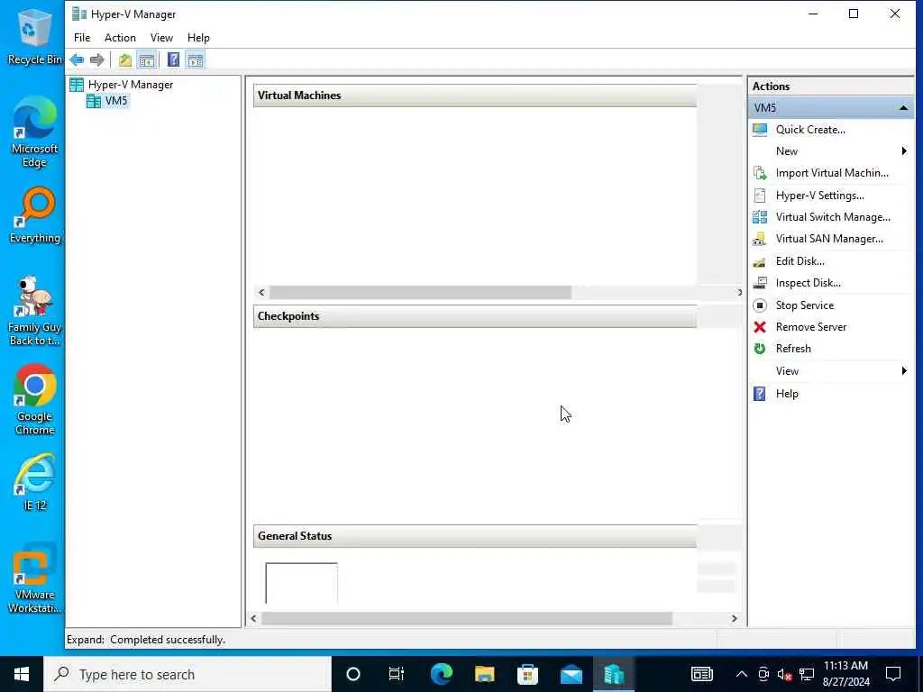Click Stop Service action
Image resolution: width=923 pixels, height=692 pixels.
804,305
